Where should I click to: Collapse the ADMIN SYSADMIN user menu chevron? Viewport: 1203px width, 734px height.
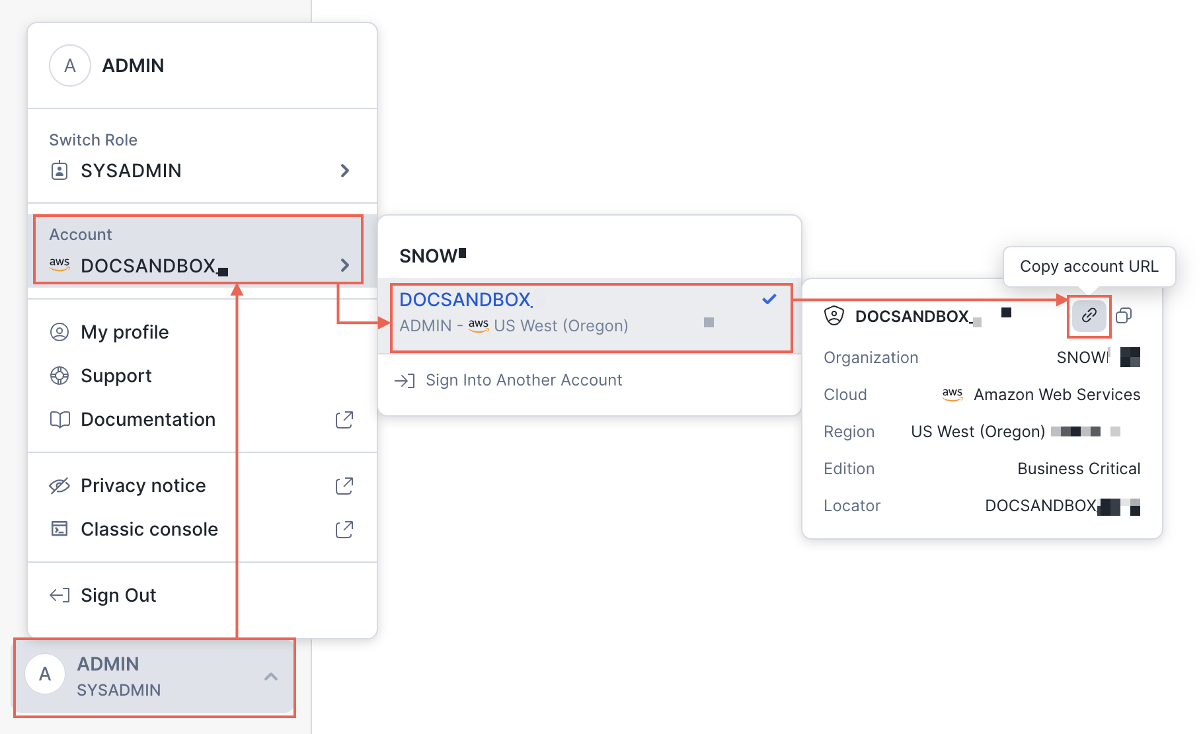click(x=271, y=676)
